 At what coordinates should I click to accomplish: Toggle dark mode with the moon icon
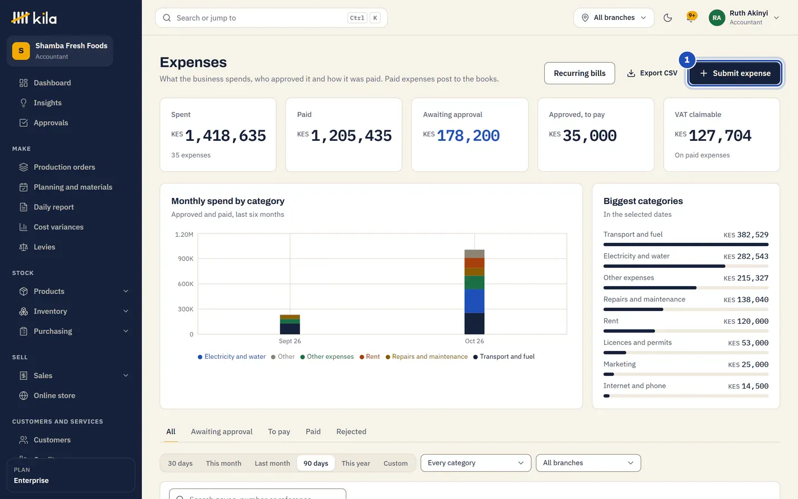coord(668,18)
